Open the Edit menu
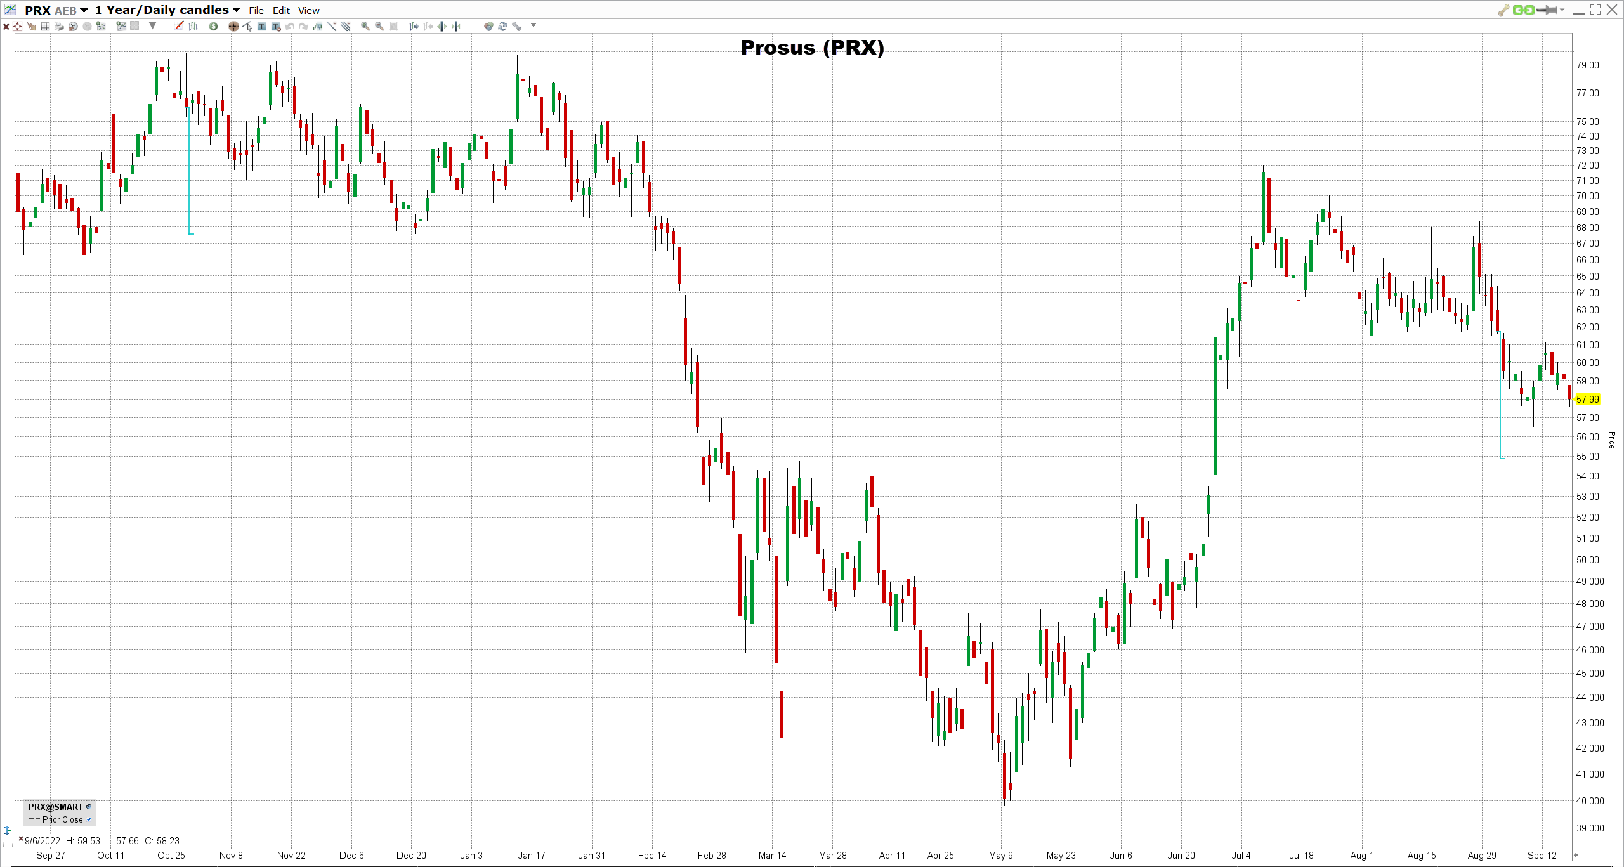The height and width of the screenshot is (867, 1624). point(281,10)
